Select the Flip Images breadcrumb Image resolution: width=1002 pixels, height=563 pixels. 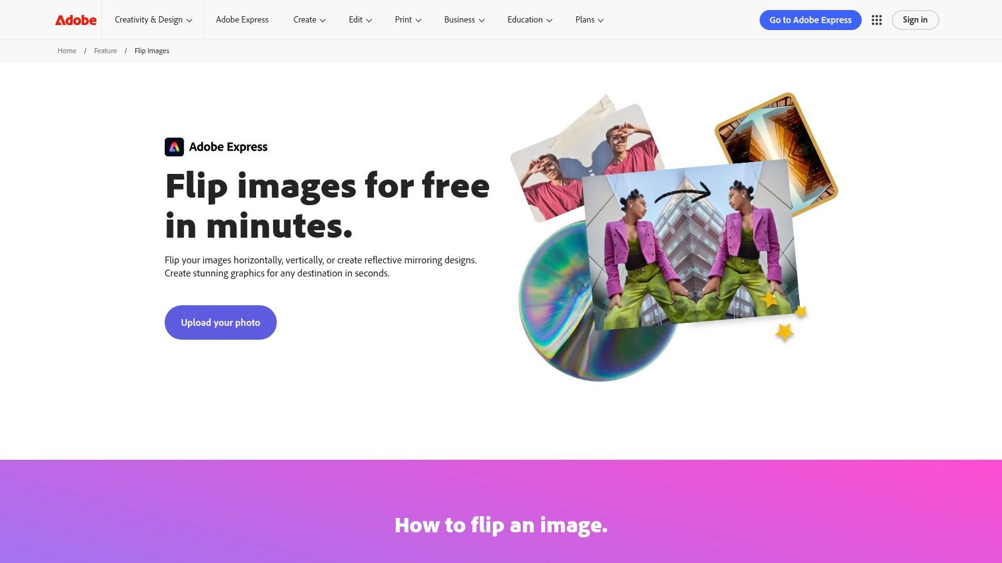click(152, 51)
